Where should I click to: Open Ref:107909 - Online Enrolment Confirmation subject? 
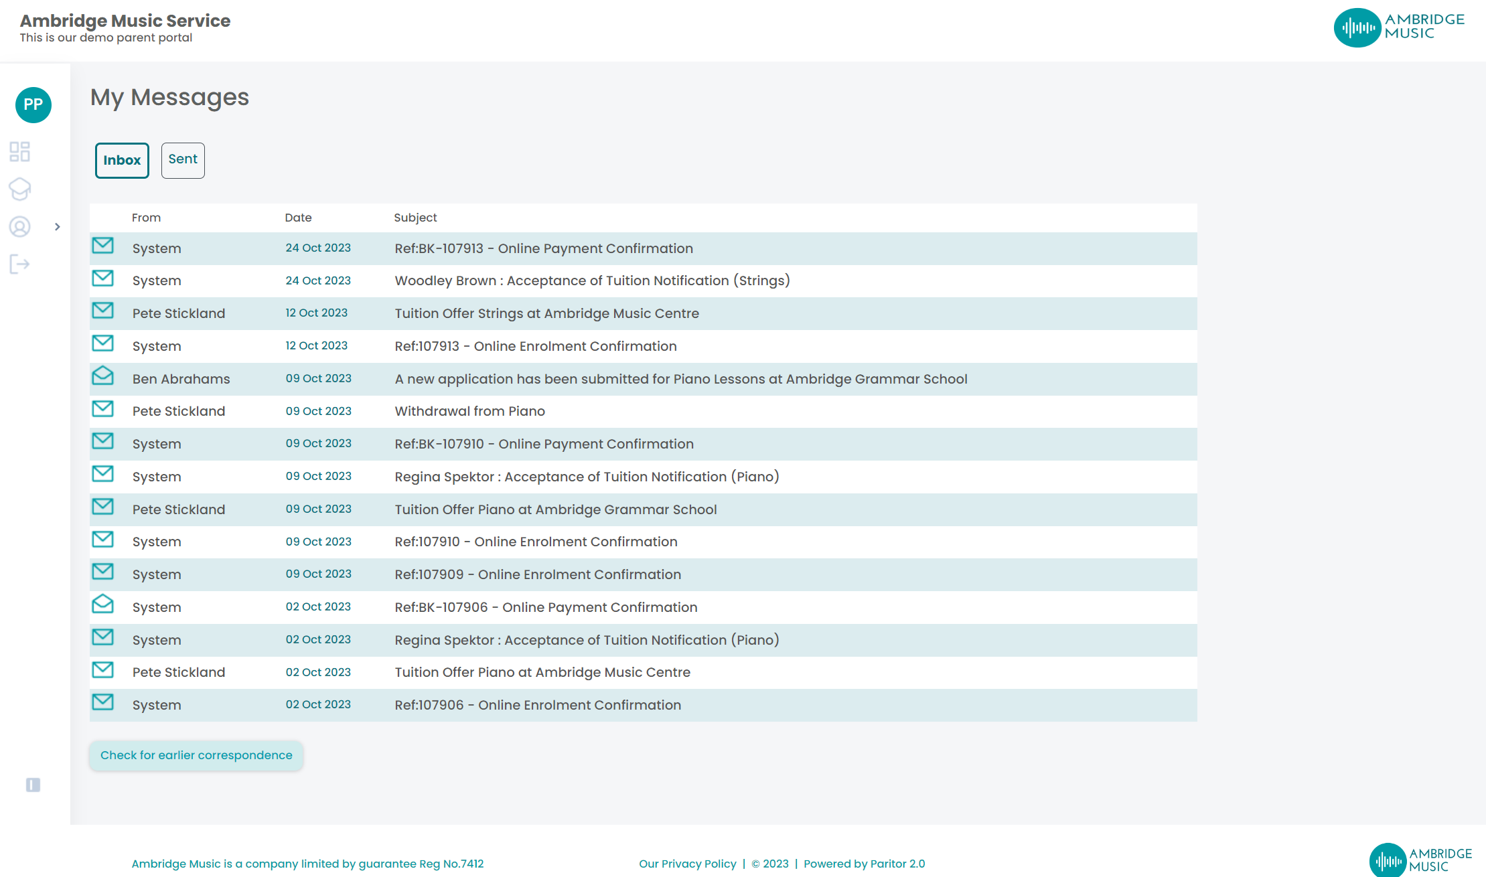click(538, 575)
